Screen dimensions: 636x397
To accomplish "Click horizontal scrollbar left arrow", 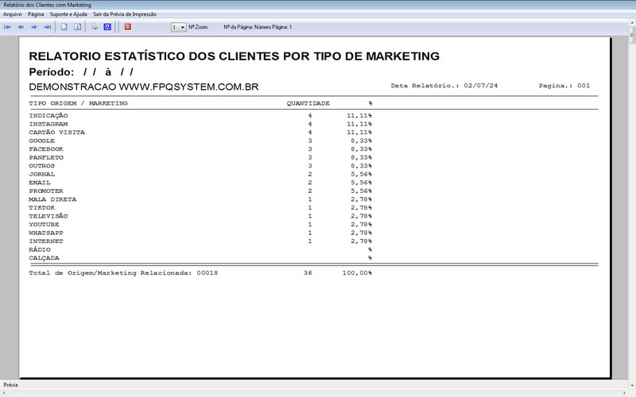I will 3,393.
